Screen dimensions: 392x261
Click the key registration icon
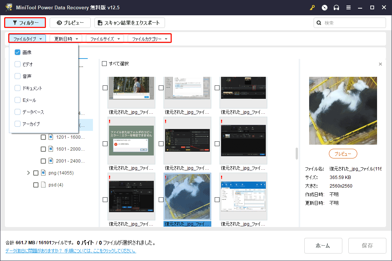312,7
